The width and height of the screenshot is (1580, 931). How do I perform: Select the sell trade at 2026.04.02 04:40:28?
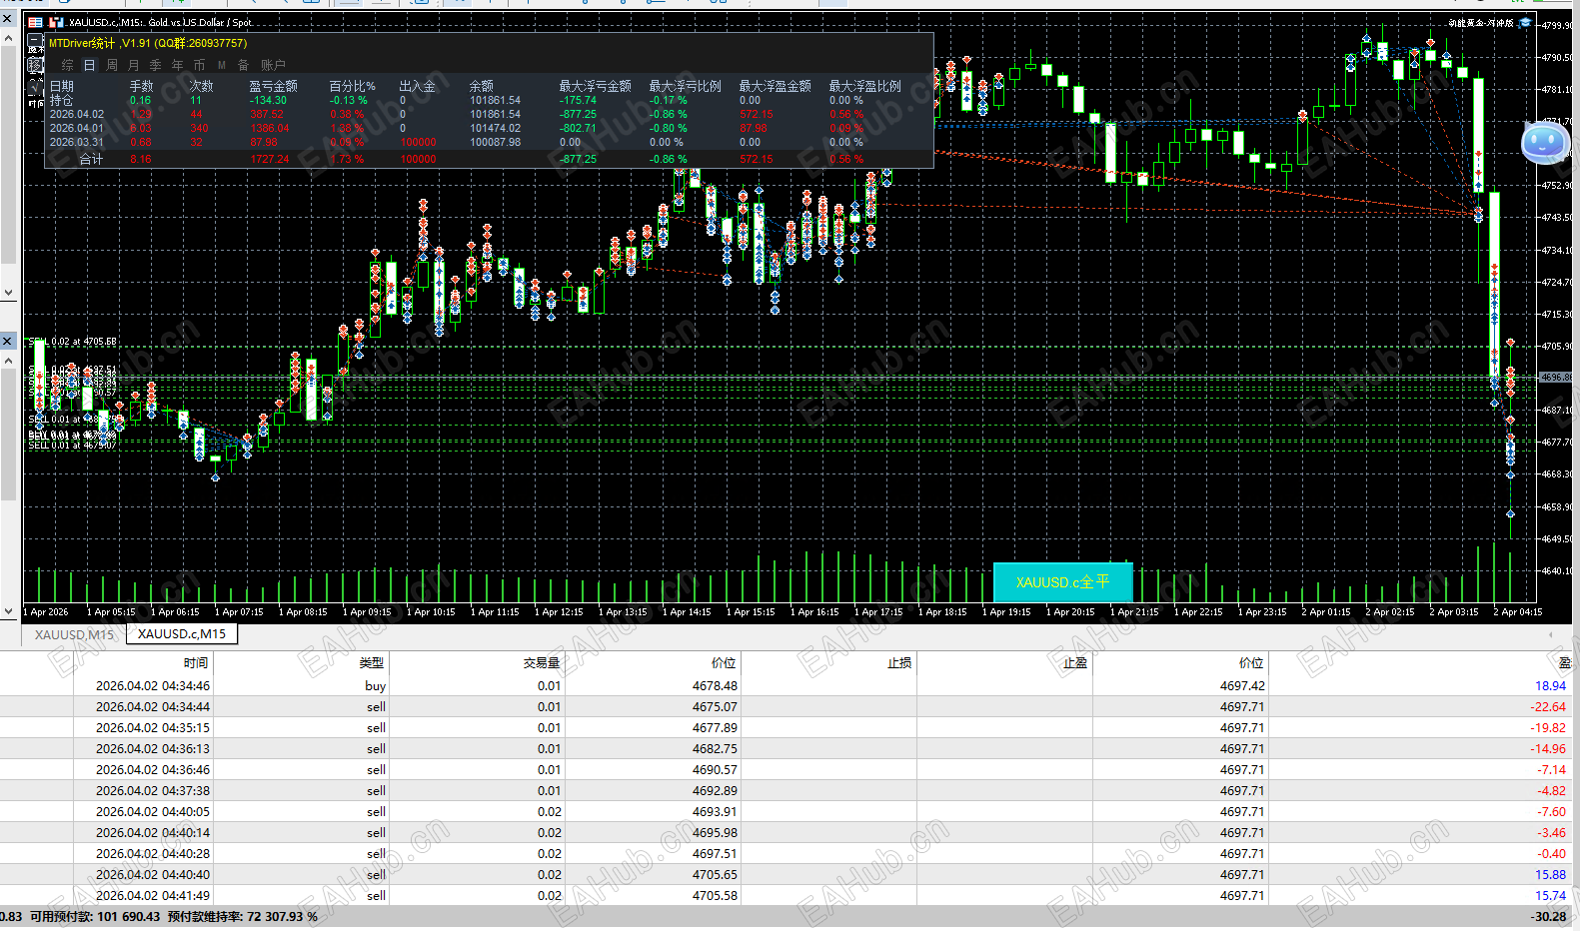[x=785, y=854]
